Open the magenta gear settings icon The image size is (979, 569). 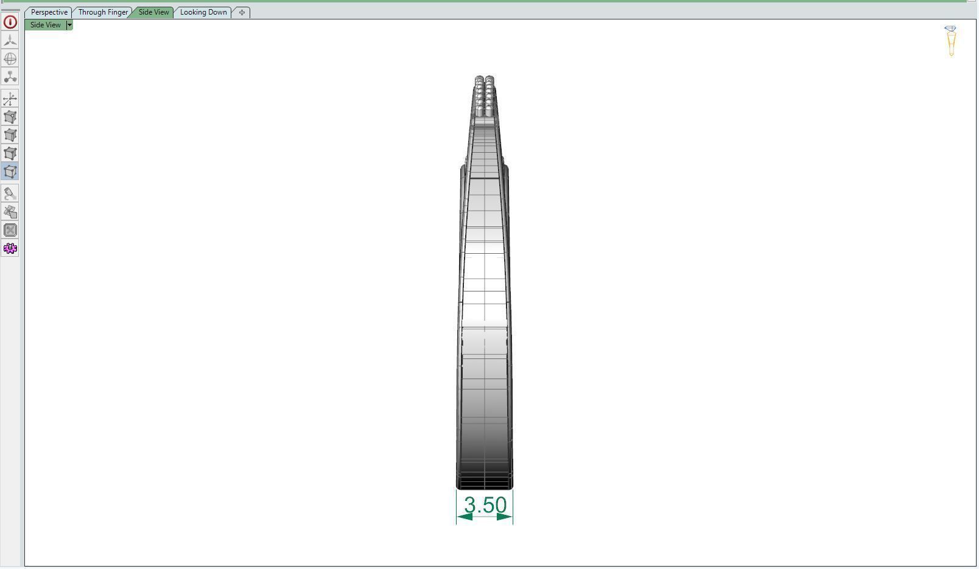[x=10, y=248]
